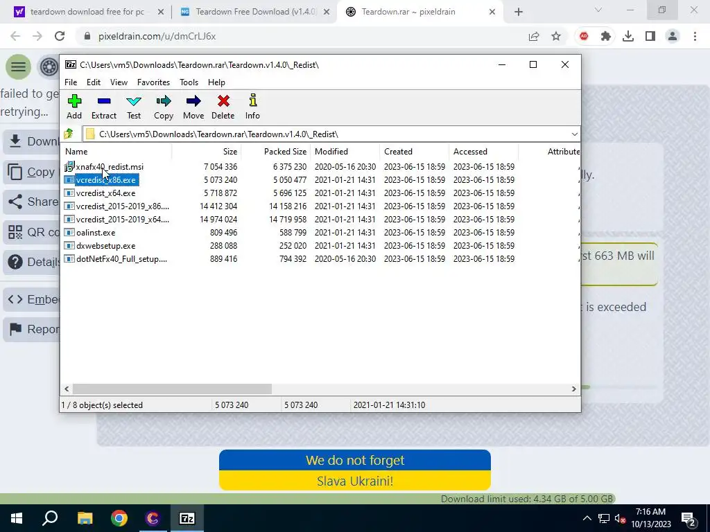The width and height of the screenshot is (710, 532).
Task: Expand the address path dropdown
Action: [x=574, y=134]
